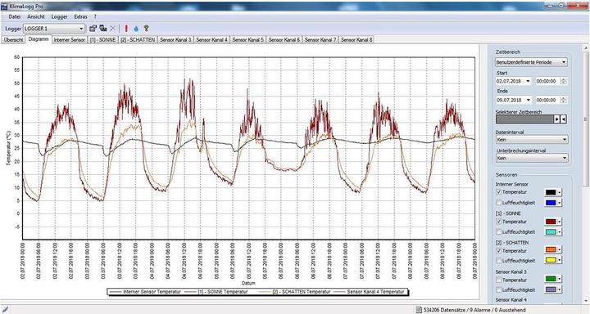Click the grey X delete toolbar icon
The width and height of the screenshot is (590, 314).
112,28
